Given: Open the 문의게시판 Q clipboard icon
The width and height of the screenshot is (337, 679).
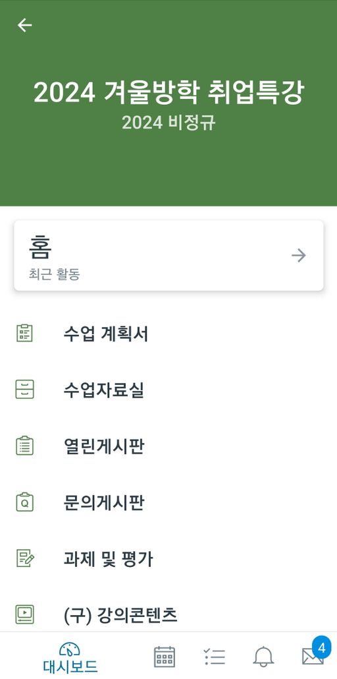Looking at the screenshot, I should [x=24, y=502].
